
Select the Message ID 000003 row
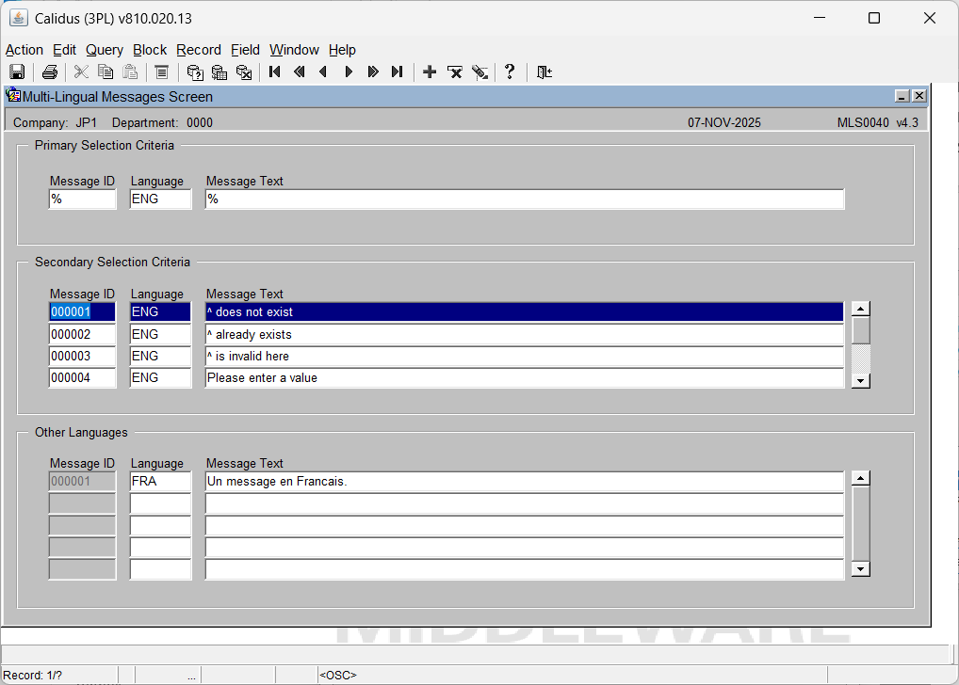[x=82, y=357]
